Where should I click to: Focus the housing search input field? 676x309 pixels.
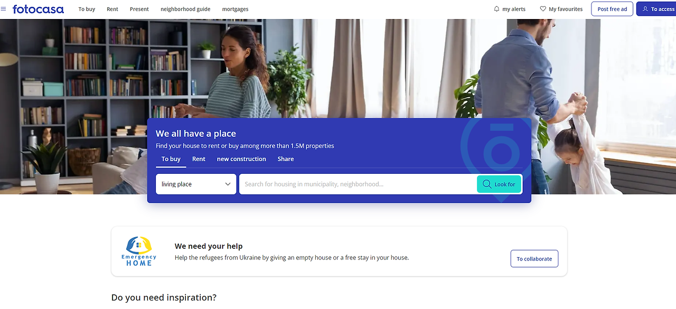(x=358, y=184)
